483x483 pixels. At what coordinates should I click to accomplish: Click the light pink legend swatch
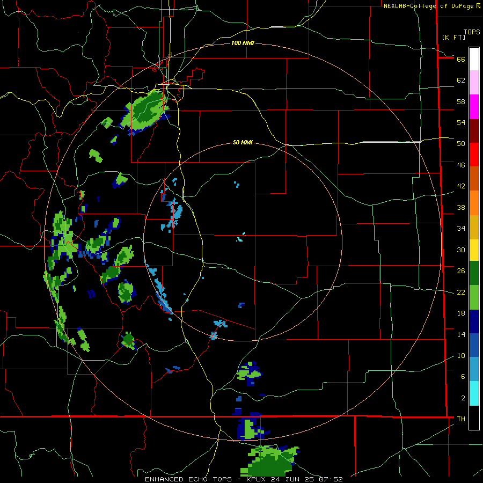pyautogui.click(x=474, y=82)
